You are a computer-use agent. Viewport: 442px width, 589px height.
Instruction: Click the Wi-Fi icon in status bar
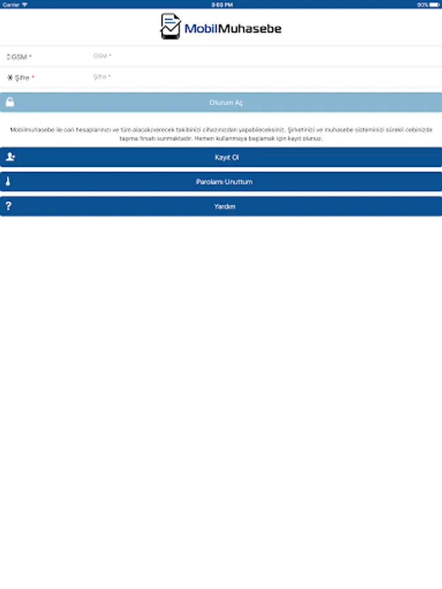pyautogui.click(x=24, y=5)
